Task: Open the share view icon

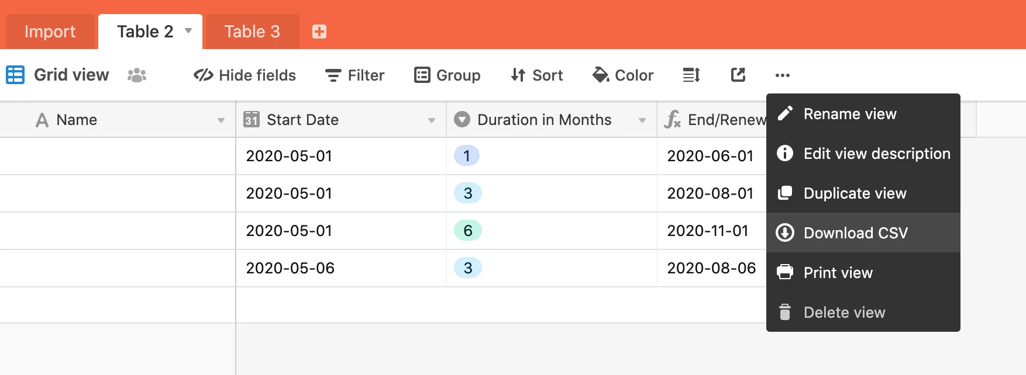Action: (x=738, y=75)
